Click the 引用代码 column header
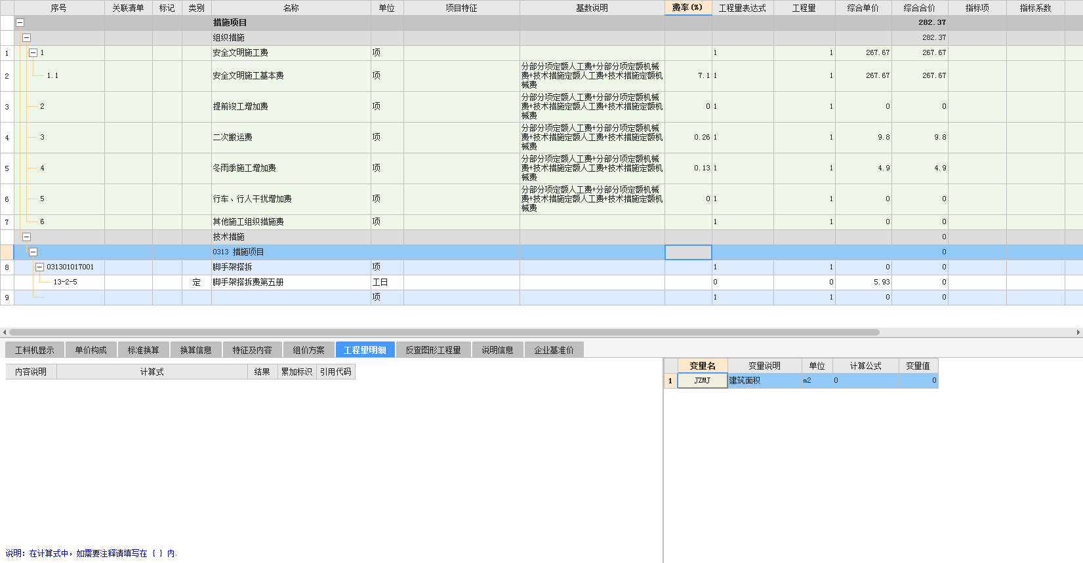This screenshot has height=563, width=1083. [x=335, y=372]
